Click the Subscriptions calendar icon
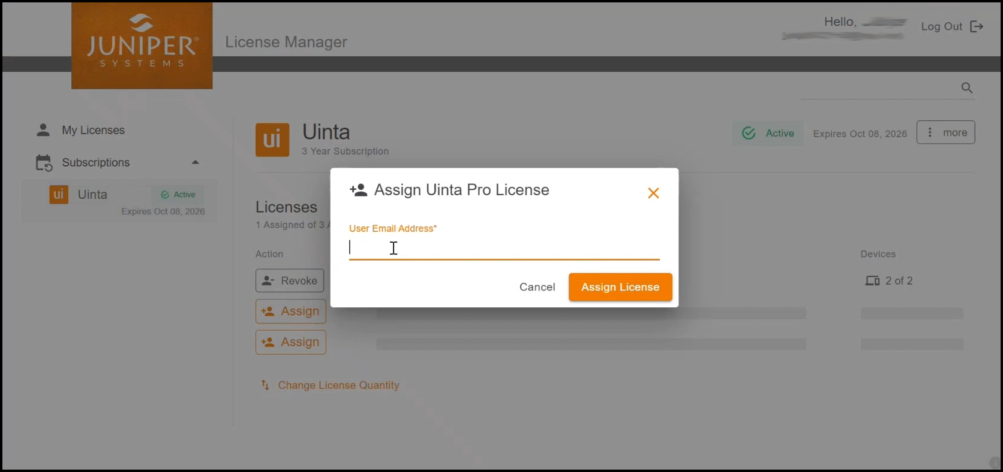 [44, 163]
